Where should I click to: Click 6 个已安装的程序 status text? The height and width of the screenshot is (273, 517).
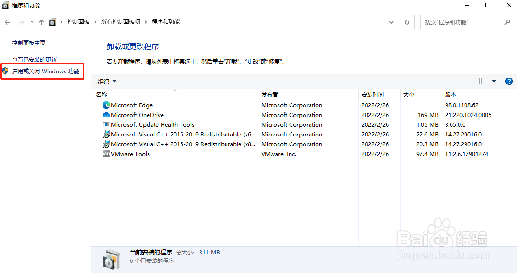click(152, 261)
